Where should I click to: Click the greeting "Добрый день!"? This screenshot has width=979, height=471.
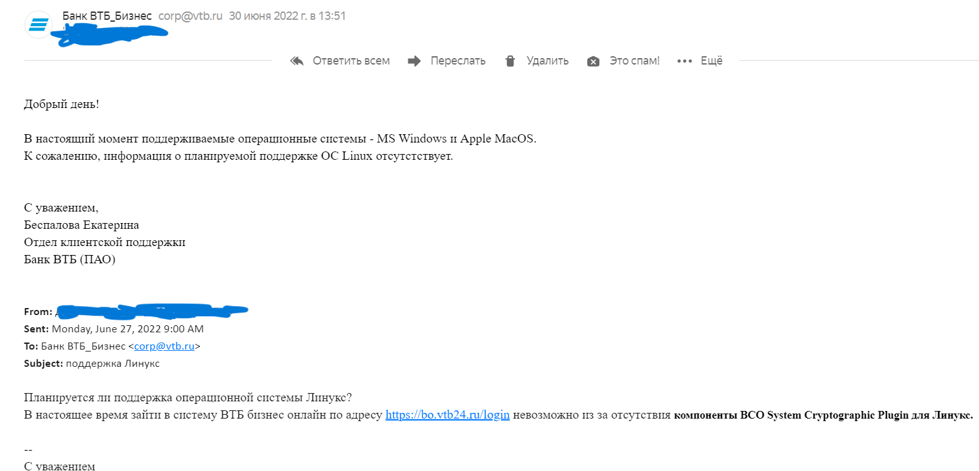point(61,104)
